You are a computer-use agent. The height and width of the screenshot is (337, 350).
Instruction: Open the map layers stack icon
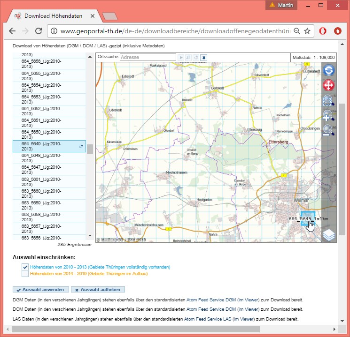[329, 235]
